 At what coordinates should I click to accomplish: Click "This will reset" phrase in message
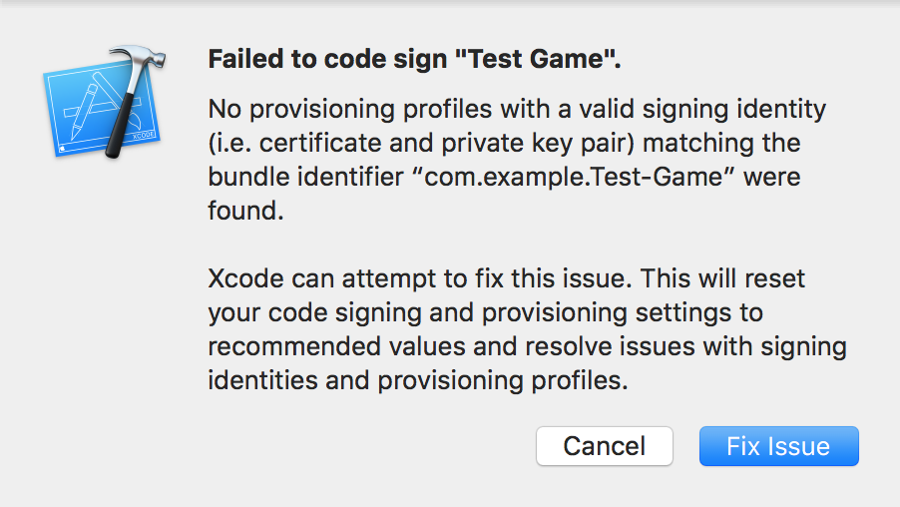[x=722, y=278]
